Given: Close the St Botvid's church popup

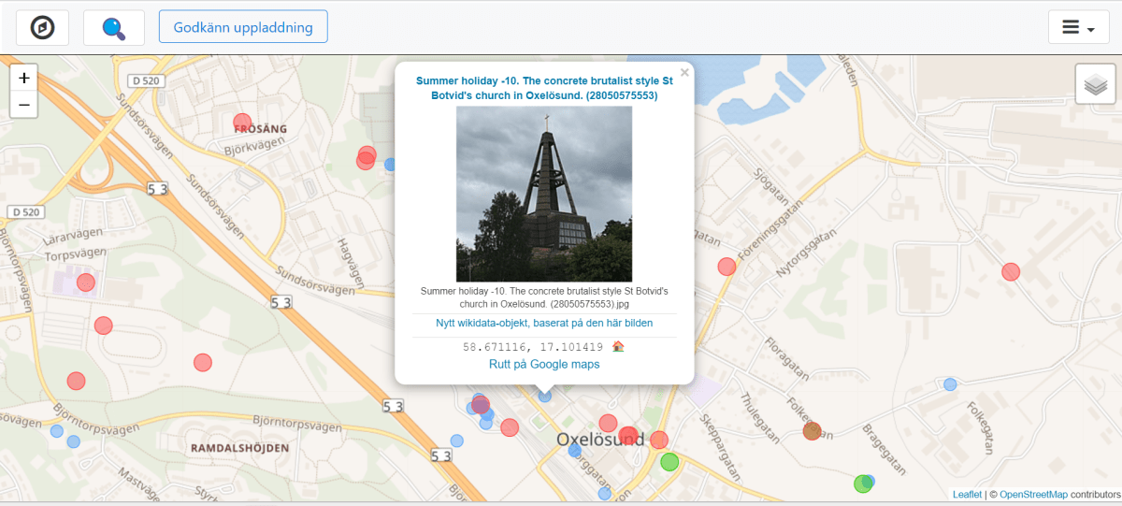Looking at the screenshot, I should [x=683, y=73].
